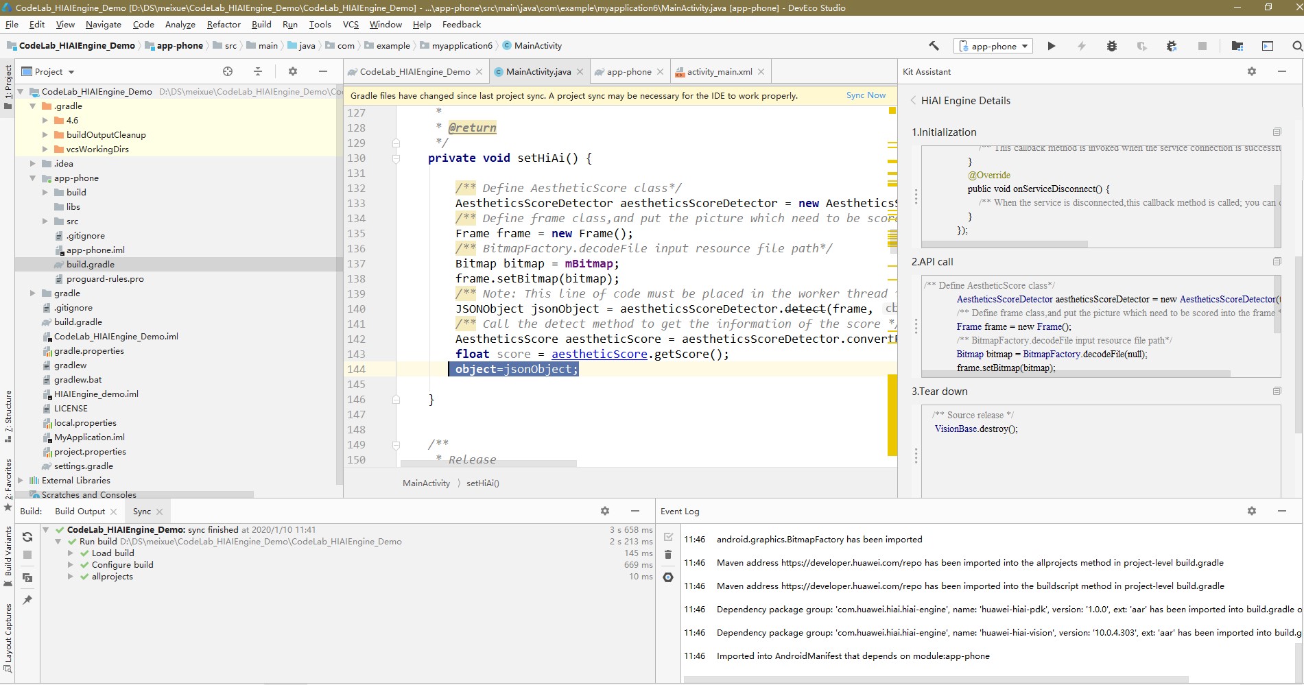Click the Stop square icon in toolbar
The image size is (1304, 685).
(1202, 46)
